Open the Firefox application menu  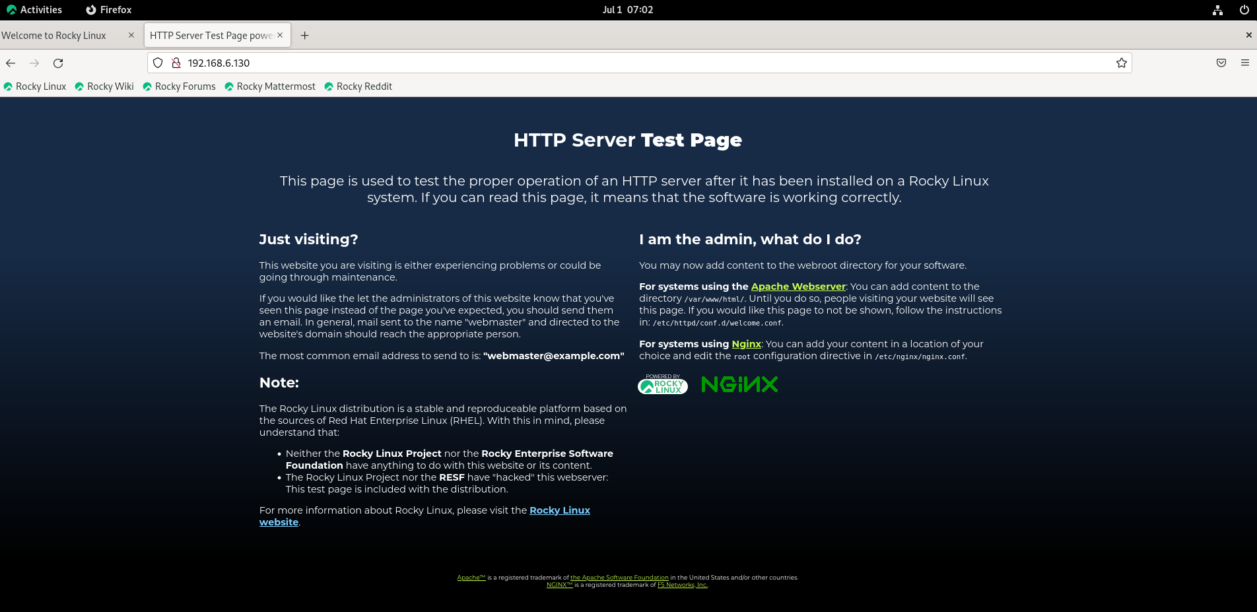coord(1244,63)
